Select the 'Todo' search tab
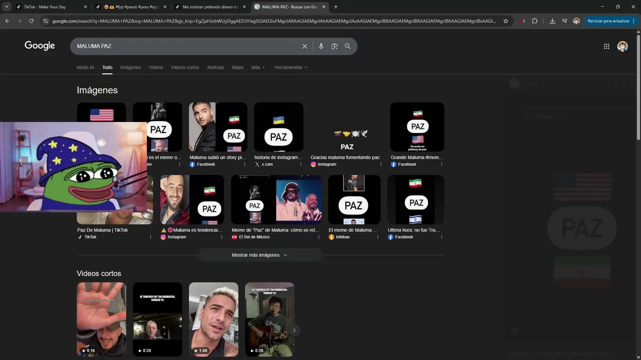 tap(107, 67)
